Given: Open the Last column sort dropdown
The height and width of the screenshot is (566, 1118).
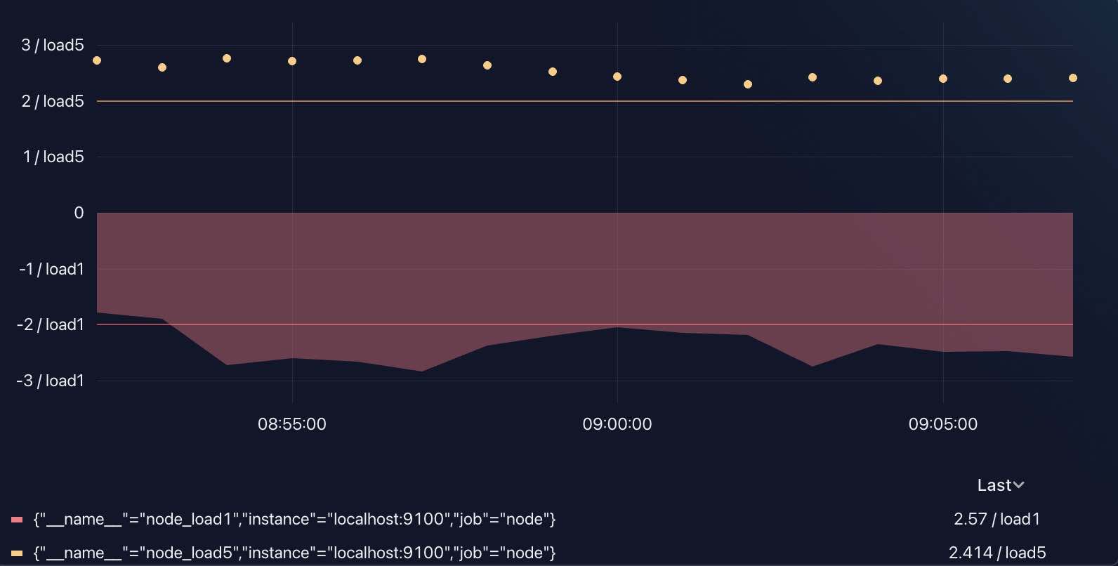Looking at the screenshot, I should (1000, 485).
